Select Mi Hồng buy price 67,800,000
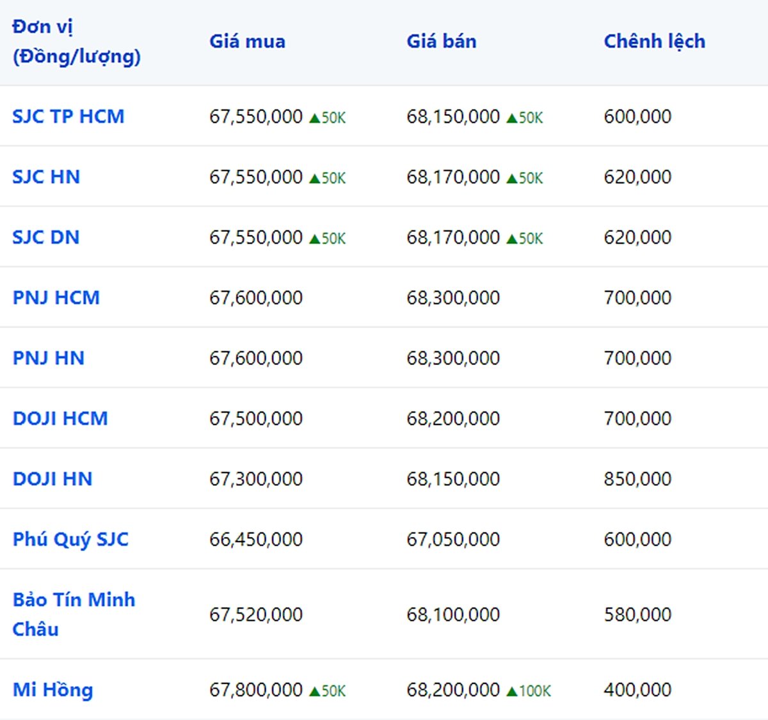768x720 pixels. tap(256, 690)
